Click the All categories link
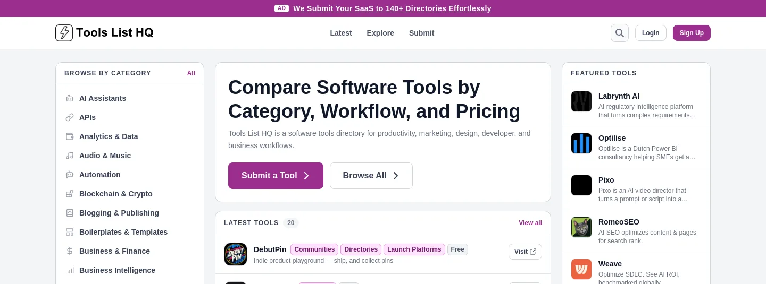 (191, 73)
